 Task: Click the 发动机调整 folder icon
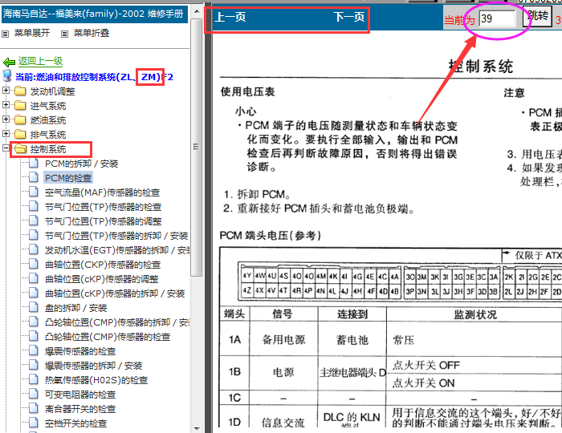click(x=20, y=91)
